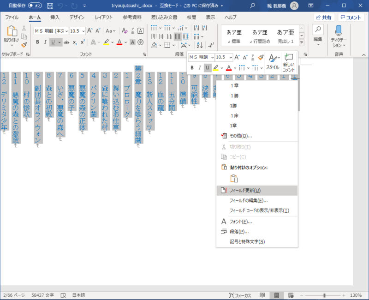This screenshot has width=369, height=300.
Task: Apply yellow highlight color in ribbon
Action: pyautogui.click(x=107, y=42)
